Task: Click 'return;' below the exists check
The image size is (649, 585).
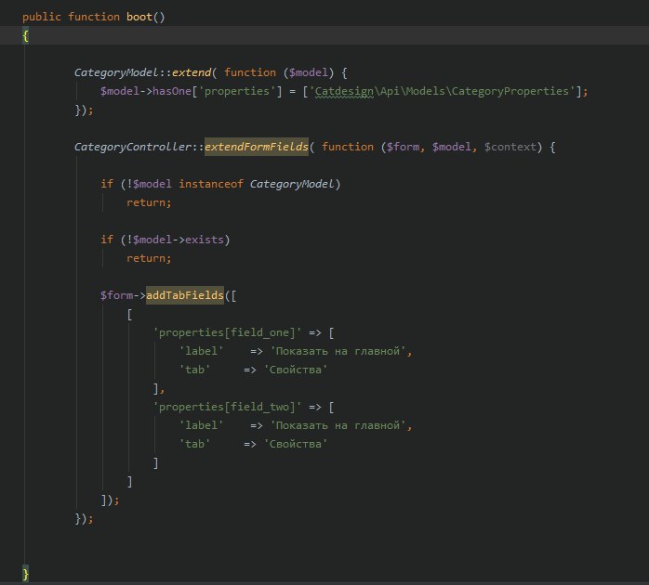Action: point(149,259)
